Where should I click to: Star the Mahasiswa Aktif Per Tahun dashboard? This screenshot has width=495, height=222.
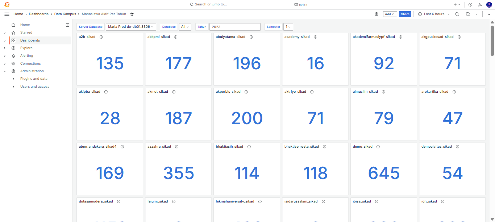click(132, 14)
